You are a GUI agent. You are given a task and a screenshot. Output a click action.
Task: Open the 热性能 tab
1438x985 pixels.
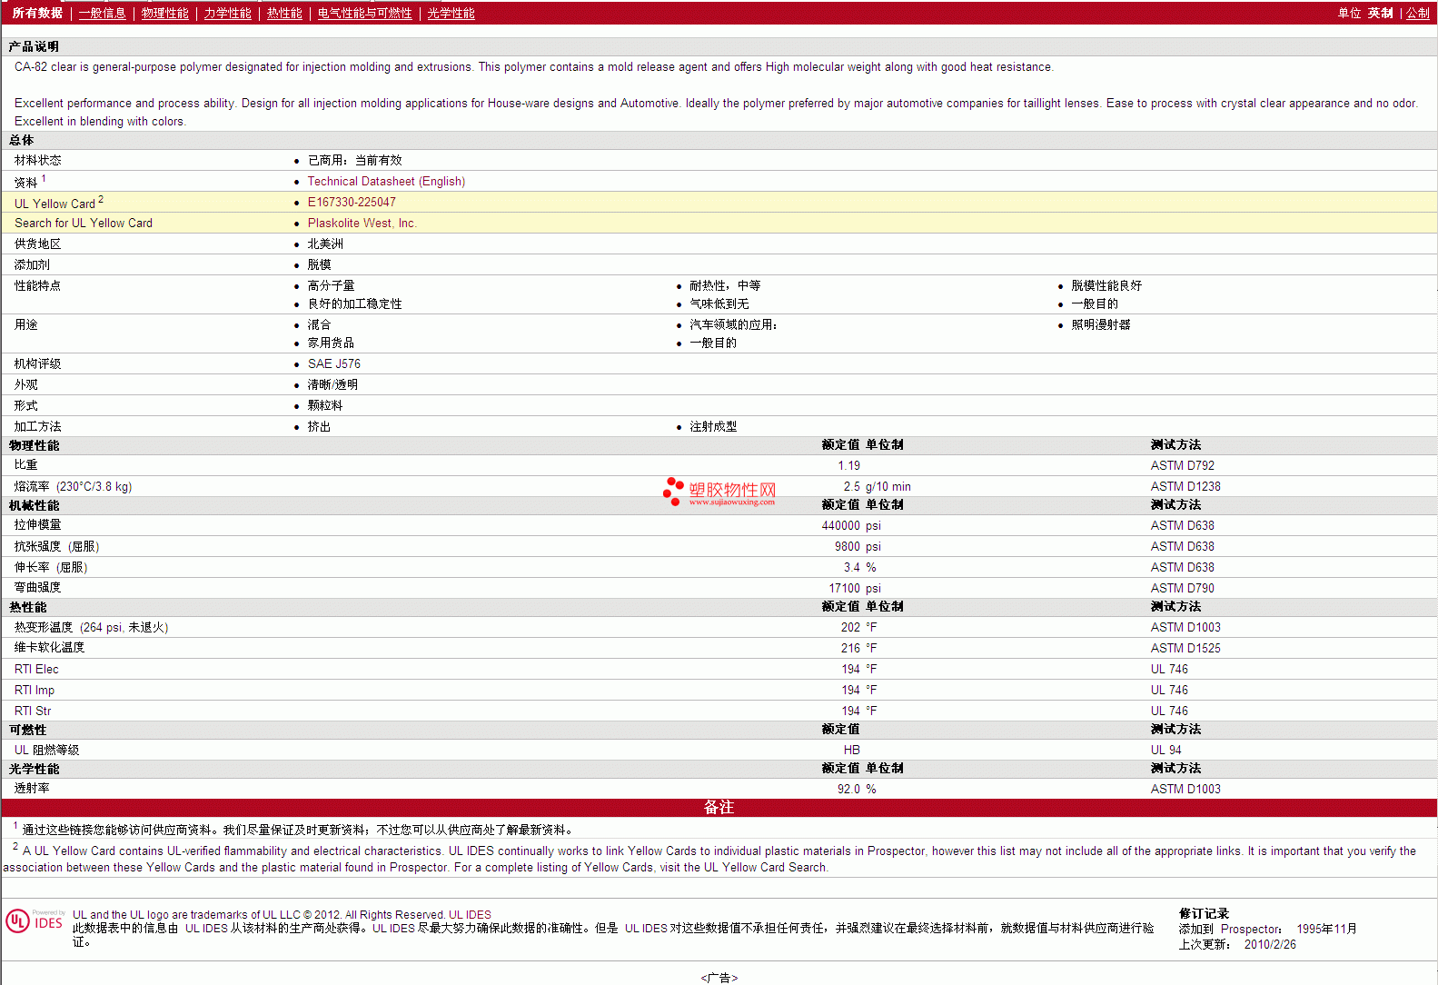point(284,13)
